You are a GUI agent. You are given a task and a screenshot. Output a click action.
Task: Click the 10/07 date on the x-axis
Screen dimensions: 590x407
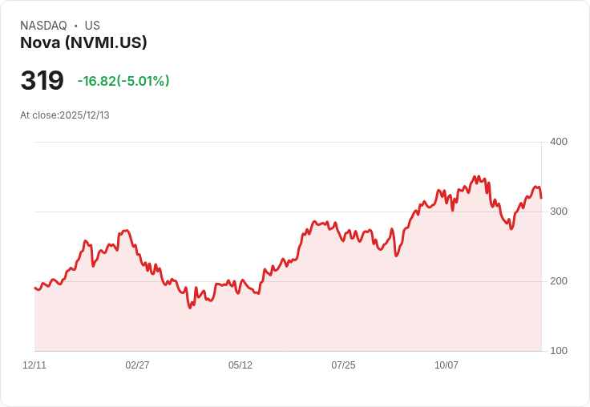[x=447, y=365]
